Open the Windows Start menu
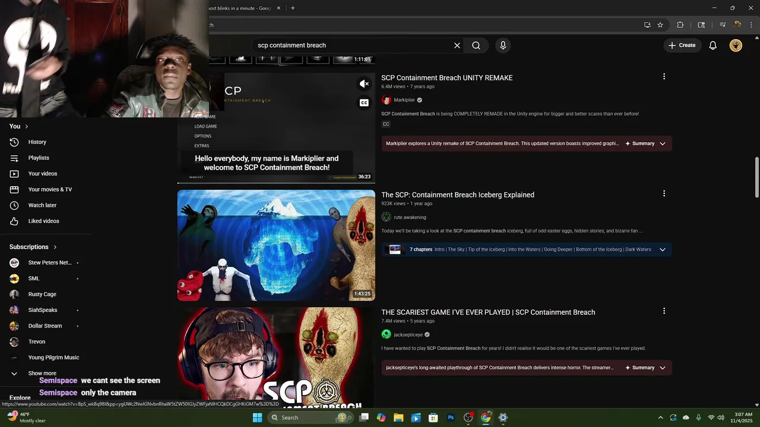 pyautogui.click(x=257, y=418)
